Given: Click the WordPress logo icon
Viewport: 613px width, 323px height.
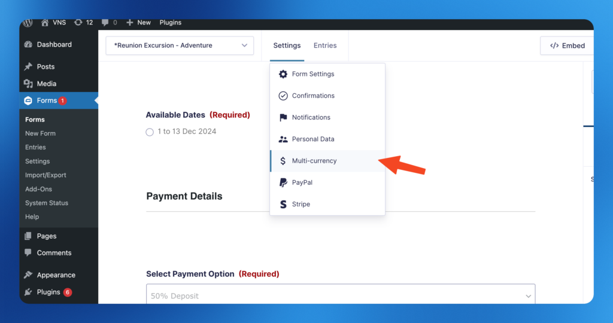Looking at the screenshot, I should pos(28,23).
